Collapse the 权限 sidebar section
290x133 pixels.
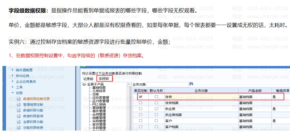(13, 93)
